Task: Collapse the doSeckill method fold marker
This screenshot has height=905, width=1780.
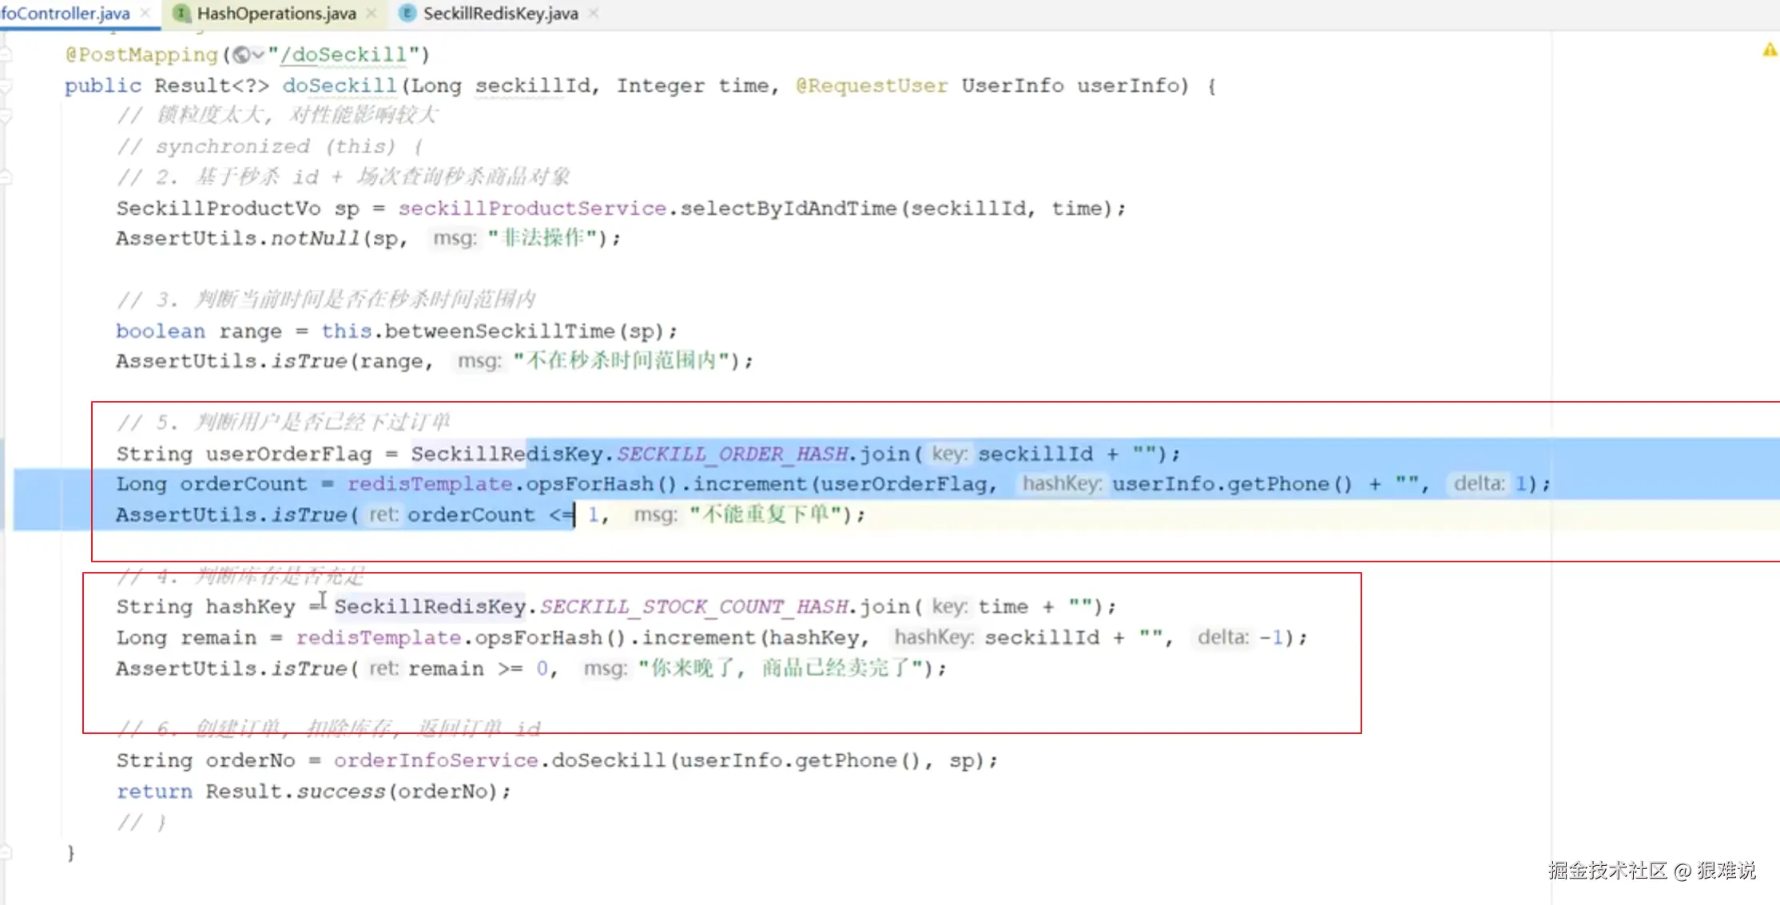Action: point(6,85)
